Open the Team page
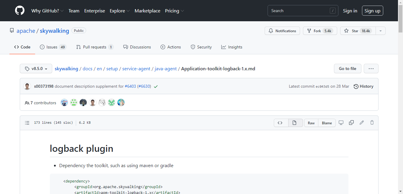The width and height of the screenshot is (403, 194). (74, 11)
